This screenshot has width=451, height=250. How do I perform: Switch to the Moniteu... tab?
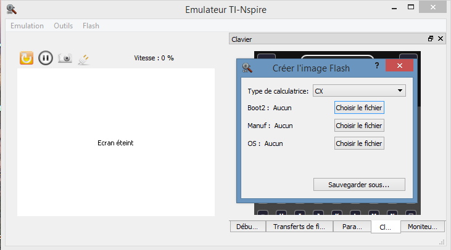[422, 227]
